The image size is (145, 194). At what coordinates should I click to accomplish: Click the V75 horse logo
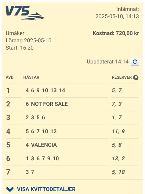[x=24, y=13]
